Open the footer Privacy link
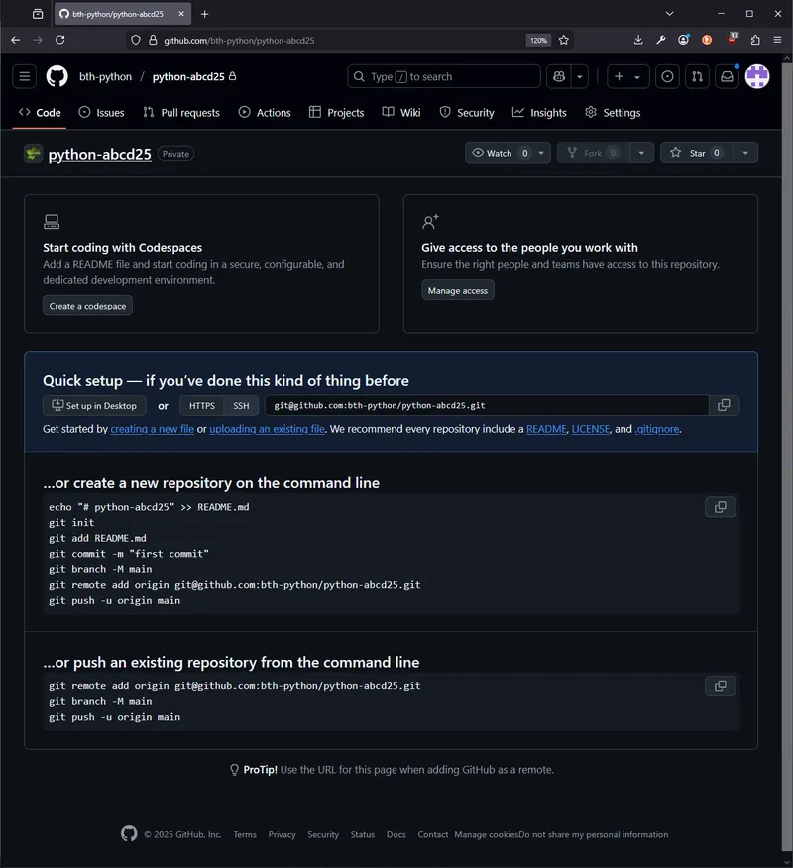 [283, 835]
